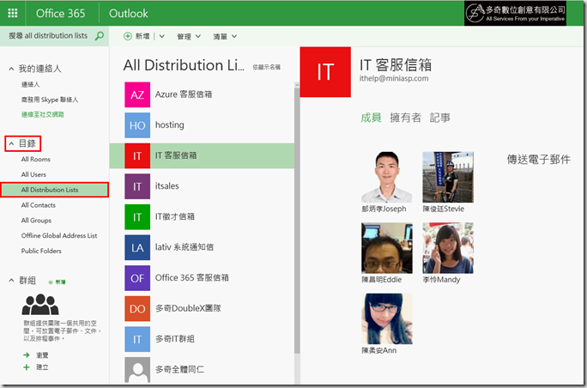Open the 多奇DoubleX團隊 DO tile
Viewport: 587px width, 388px height.
pos(137,308)
